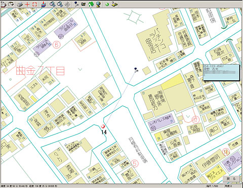Open the layers stack with red arrow
The image size is (243, 188).
click(44, 4)
